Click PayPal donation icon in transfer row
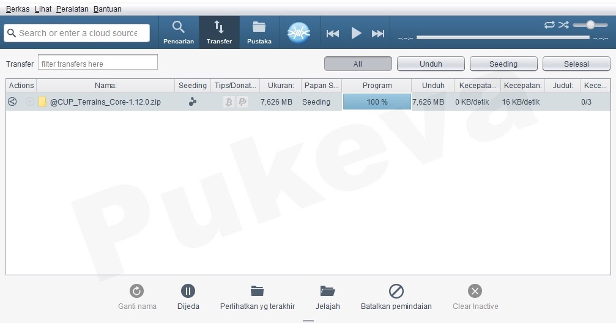The height and width of the screenshot is (323, 616). coord(242,102)
